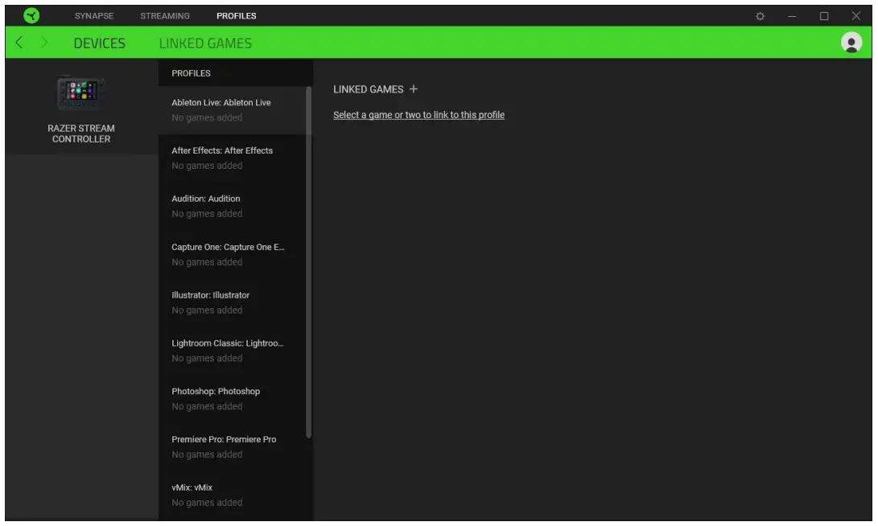Select the Premiere Pro profile
The height and width of the screenshot is (526, 878).
[x=233, y=447]
